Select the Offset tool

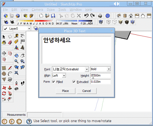click(x=10, y=99)
